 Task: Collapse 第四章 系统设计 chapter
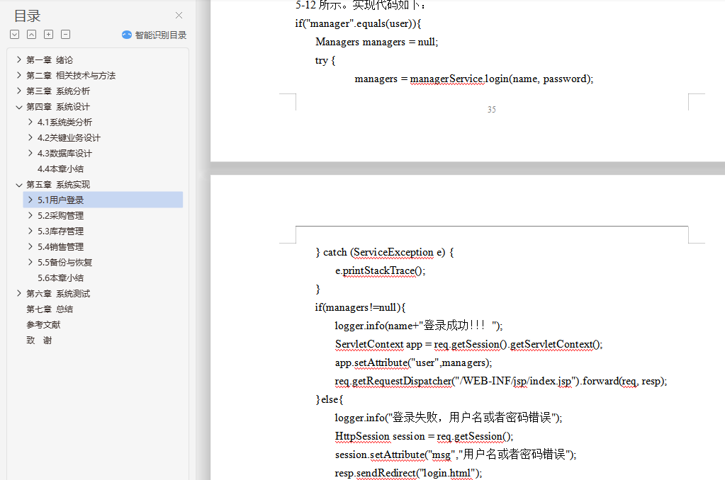coord(19,107)
